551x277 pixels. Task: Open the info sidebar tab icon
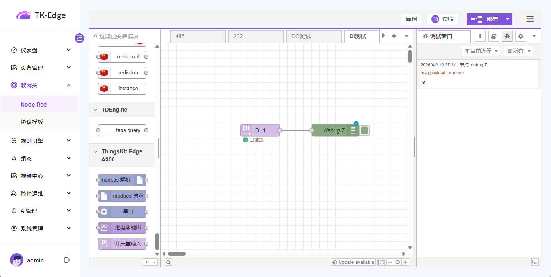(x=480, y=36)
